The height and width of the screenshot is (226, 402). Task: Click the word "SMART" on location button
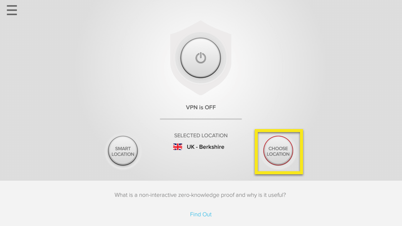[x=123, y=149]
